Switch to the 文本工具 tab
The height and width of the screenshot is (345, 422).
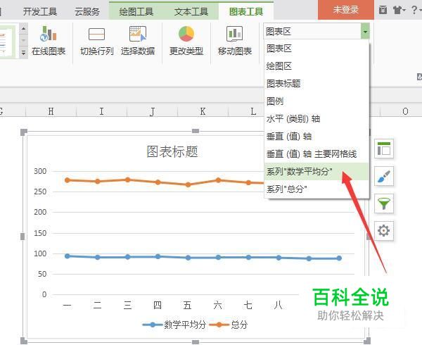191,11
